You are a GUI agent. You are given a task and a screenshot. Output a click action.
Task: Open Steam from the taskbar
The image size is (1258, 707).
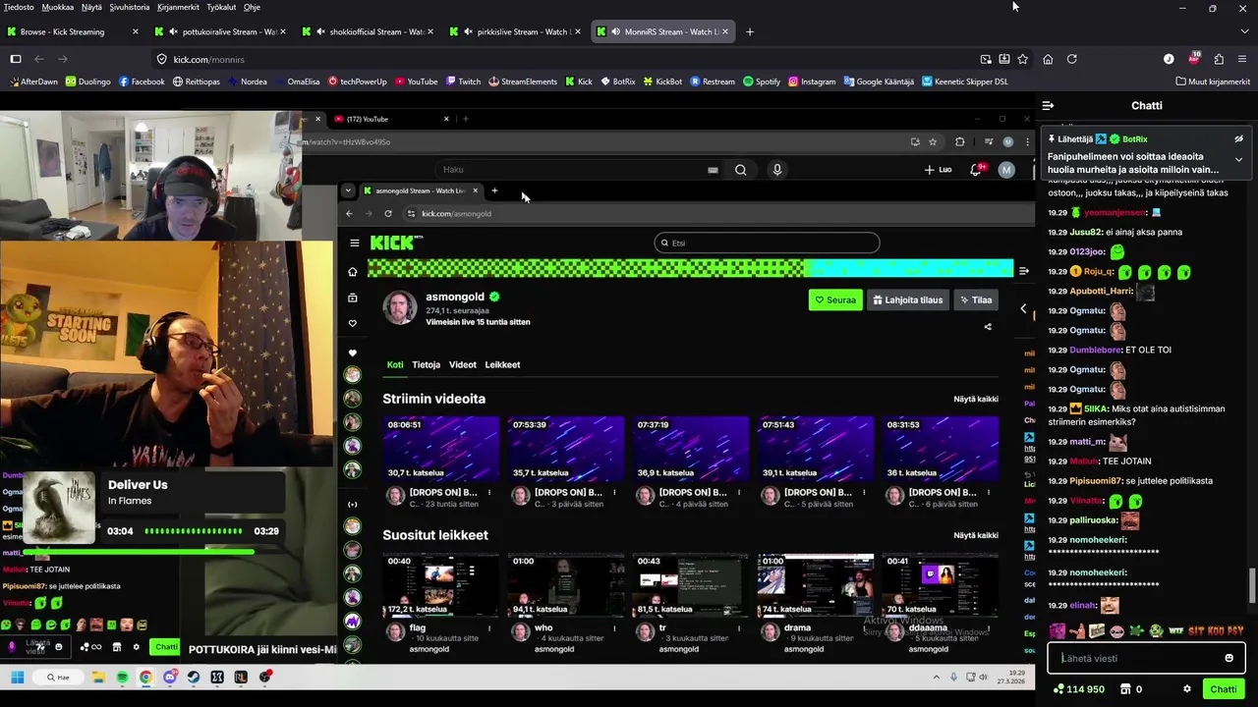(194, 678)
